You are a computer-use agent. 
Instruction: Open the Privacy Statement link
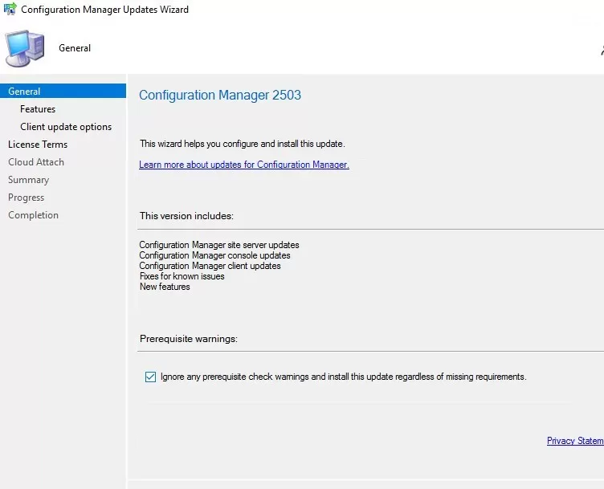click(575, 441)
